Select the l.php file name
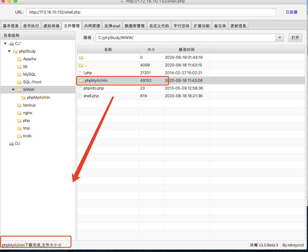This screenshot has width=308, height=252. click(87, 73)
